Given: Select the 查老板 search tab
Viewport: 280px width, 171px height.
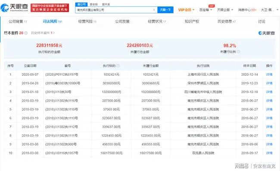Looking at the screenshot, I should (93, 4).
